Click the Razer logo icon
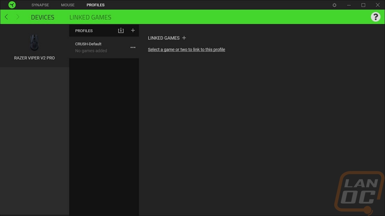The width and height of the screenshot is (385, 216). (12, 5)
